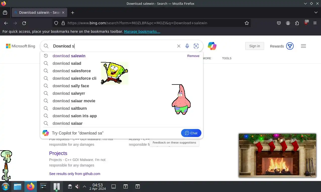Click the fireplace animation thumbnail
The width and height of the screenshot is (321, 192).
tap(277, 155)
